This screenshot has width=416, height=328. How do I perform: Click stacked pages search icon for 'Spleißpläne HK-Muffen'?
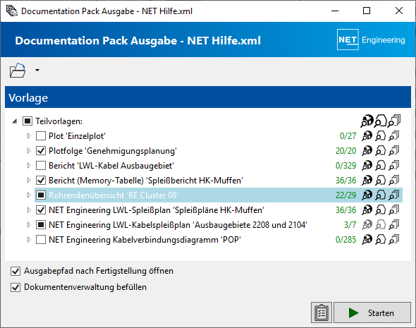pos(394,210)
